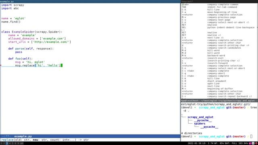Click company-search-candidates entry
This screenshot has height=145, width=258.
coord(224,48)
